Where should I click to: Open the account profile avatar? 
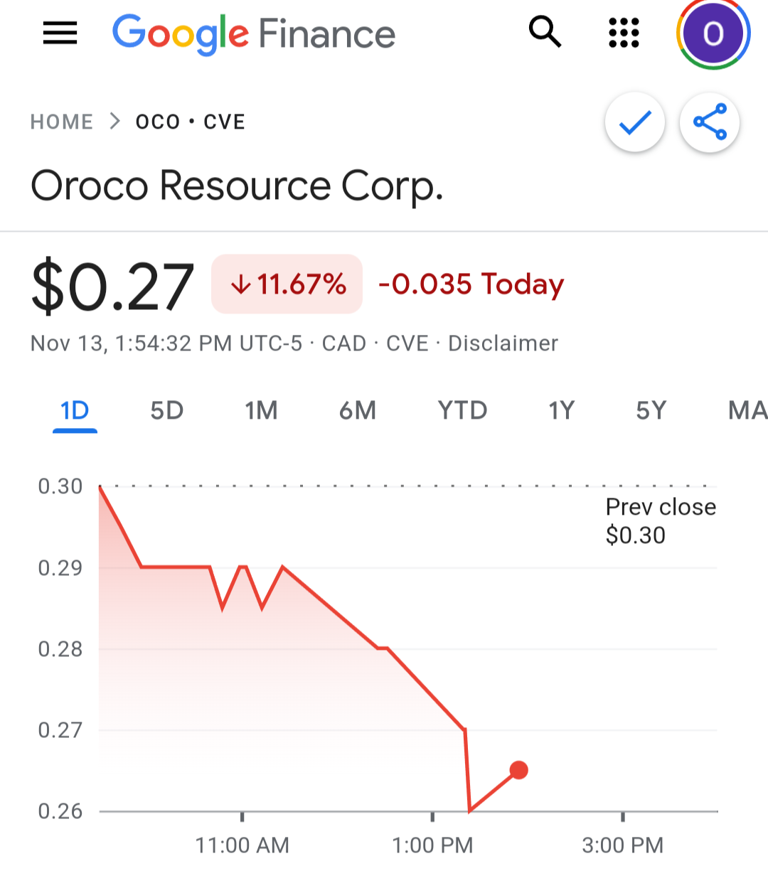pyautogui.click(x=713, y=33)
